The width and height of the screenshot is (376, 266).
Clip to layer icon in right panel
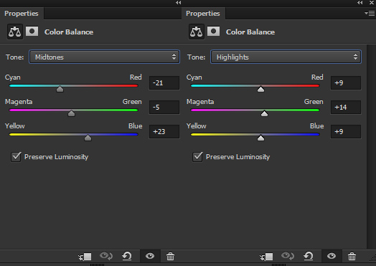coord(266,257)
